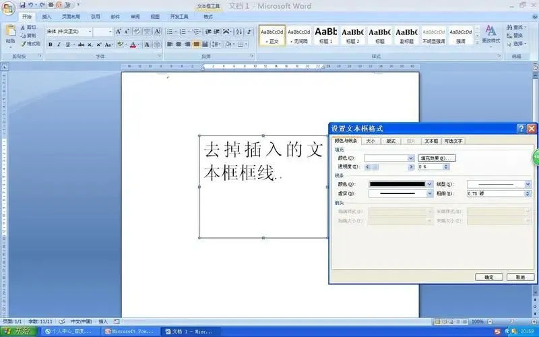The width and height of the screenshot is (539, 337).
Task: Toggle subscript formatting
Action: (x=90, y=44)
